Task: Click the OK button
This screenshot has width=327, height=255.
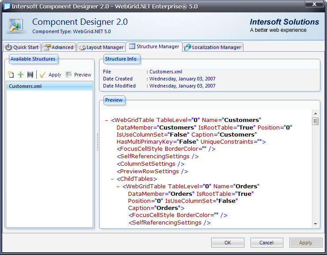Action: click(228, 243)
